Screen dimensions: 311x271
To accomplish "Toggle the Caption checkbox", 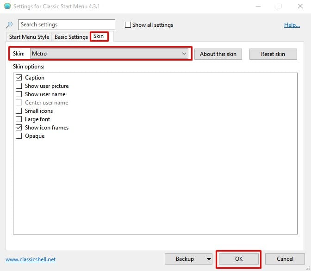I will (x=19, y=78).
